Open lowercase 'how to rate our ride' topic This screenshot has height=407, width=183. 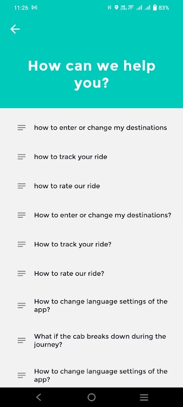coord(91,186)
